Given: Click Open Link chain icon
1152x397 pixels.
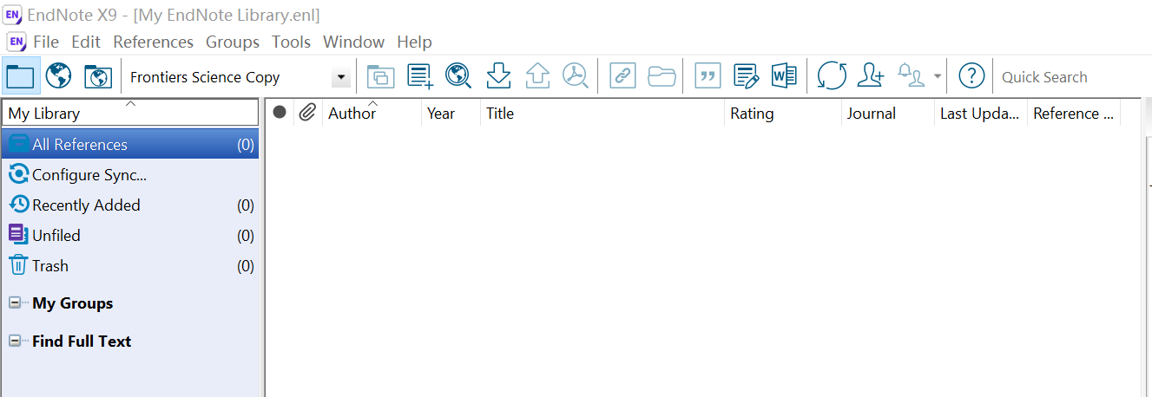Looking at the screenshot, I should (622, 76).
